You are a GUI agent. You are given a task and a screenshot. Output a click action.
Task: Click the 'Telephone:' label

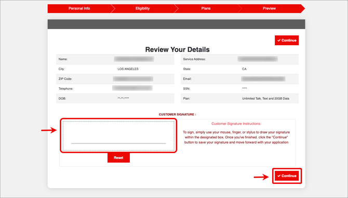point(66,89)
